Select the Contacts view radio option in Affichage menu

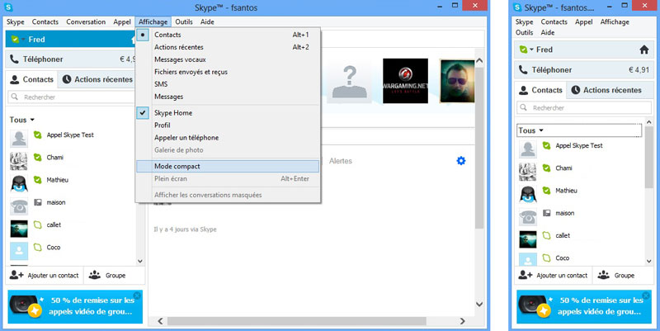[x=143, y=35]
